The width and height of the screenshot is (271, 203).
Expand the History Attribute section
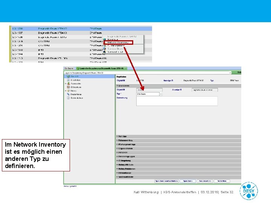(178, 165)
